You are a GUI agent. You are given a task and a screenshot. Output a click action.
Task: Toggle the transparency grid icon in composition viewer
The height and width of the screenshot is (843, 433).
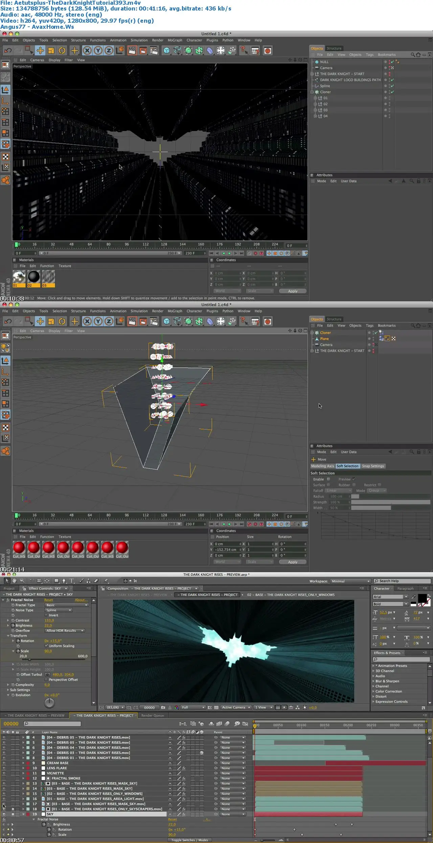coord(216,707)
